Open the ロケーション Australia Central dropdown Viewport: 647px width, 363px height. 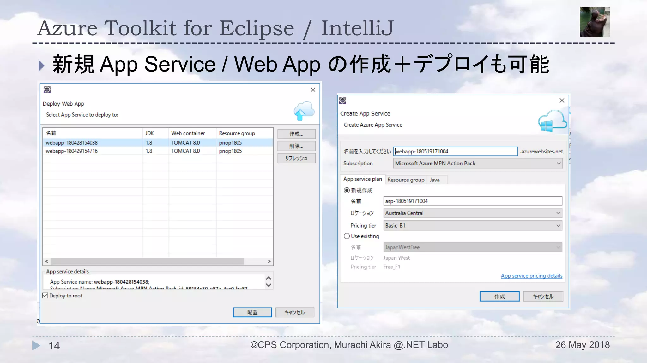click(x=473, y=213)
